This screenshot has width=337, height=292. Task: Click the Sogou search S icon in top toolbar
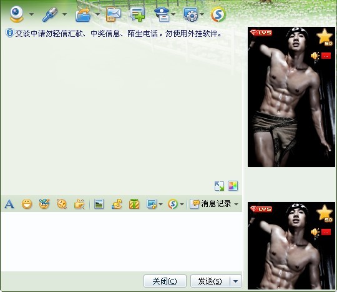pos(218,14)
